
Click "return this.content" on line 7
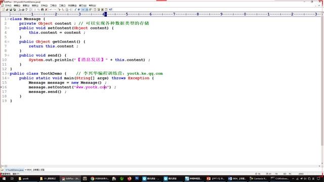click(51, 46)
